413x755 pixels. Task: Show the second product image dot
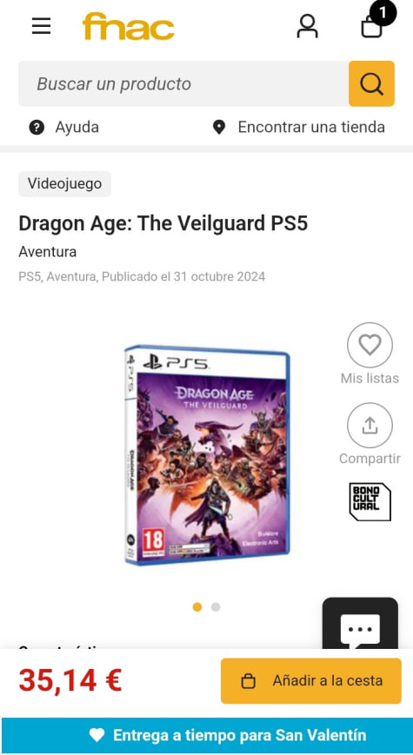coord(216,607)
